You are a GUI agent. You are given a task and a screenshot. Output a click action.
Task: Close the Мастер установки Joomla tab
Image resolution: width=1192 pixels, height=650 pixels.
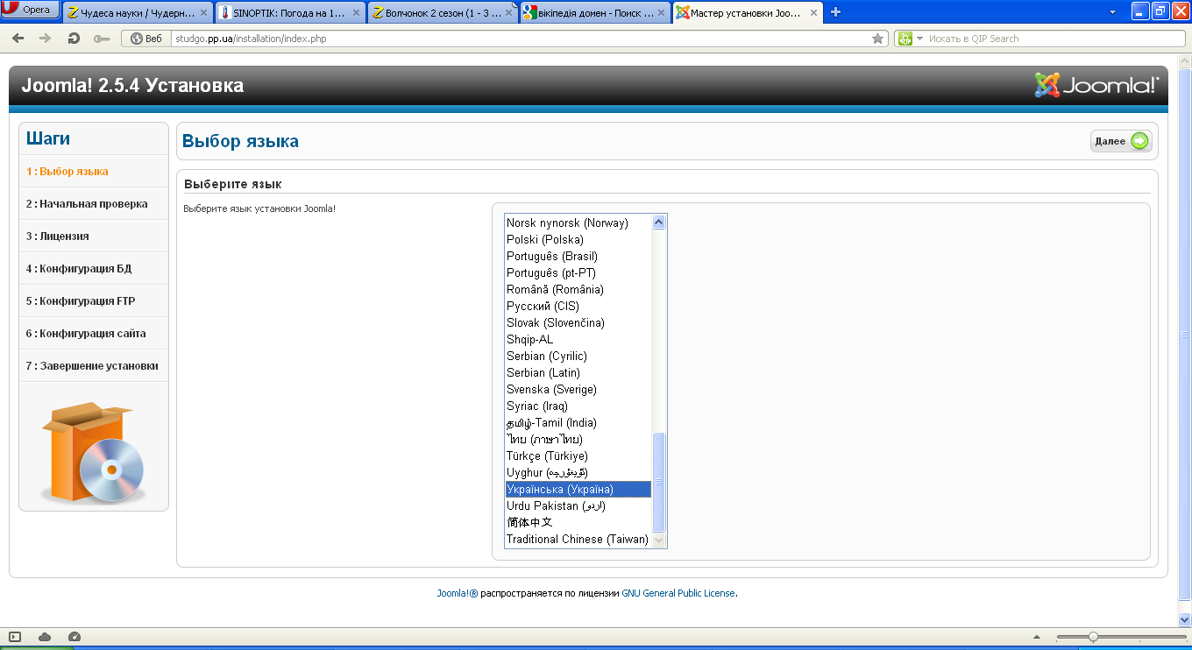click(x=813, y=13)
